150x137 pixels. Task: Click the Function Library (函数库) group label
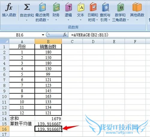click(x=73, y=27)
